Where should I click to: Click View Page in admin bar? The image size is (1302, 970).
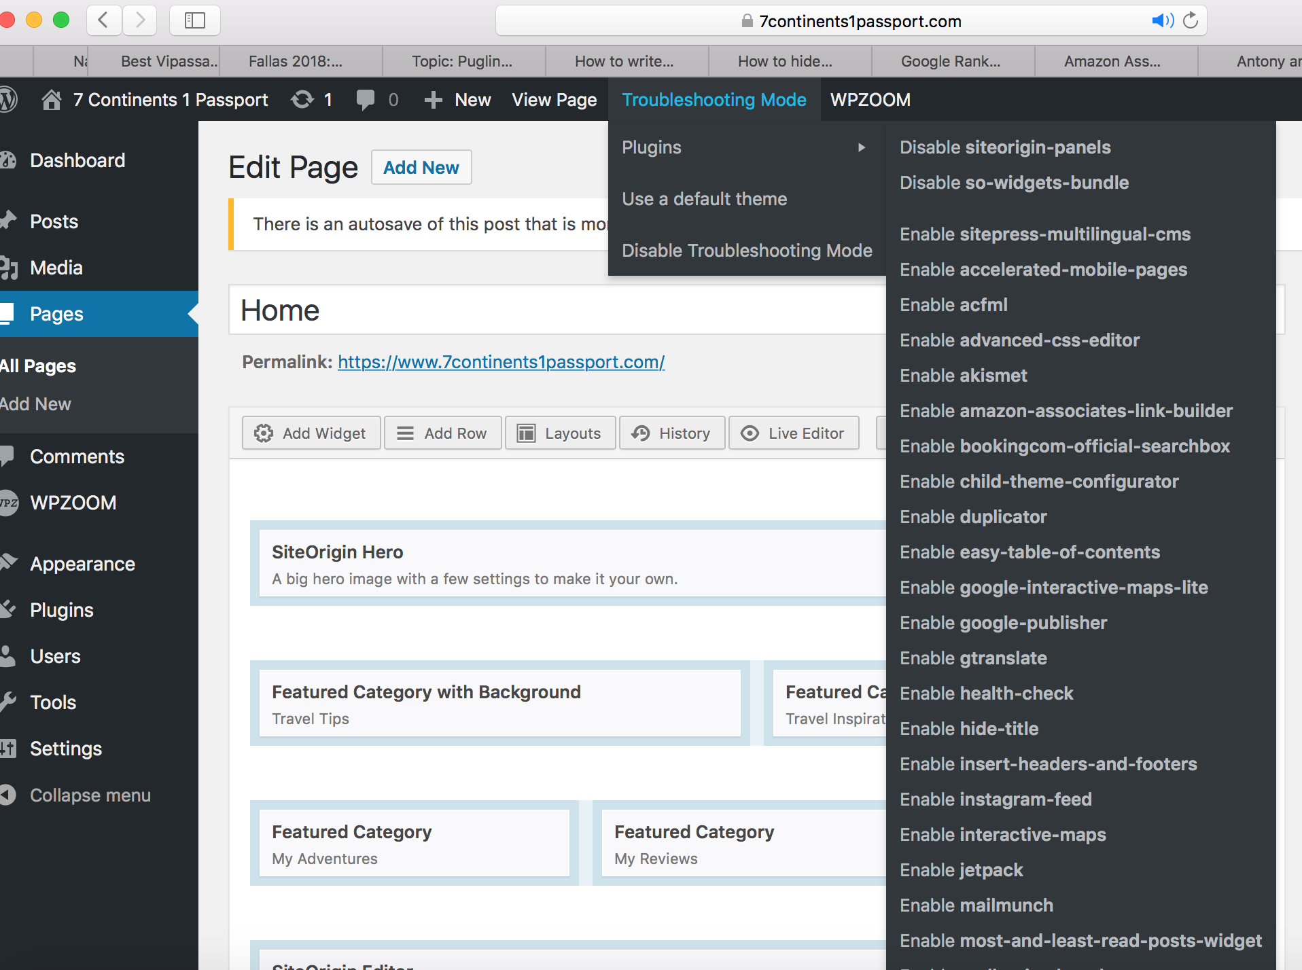(555, 100)
